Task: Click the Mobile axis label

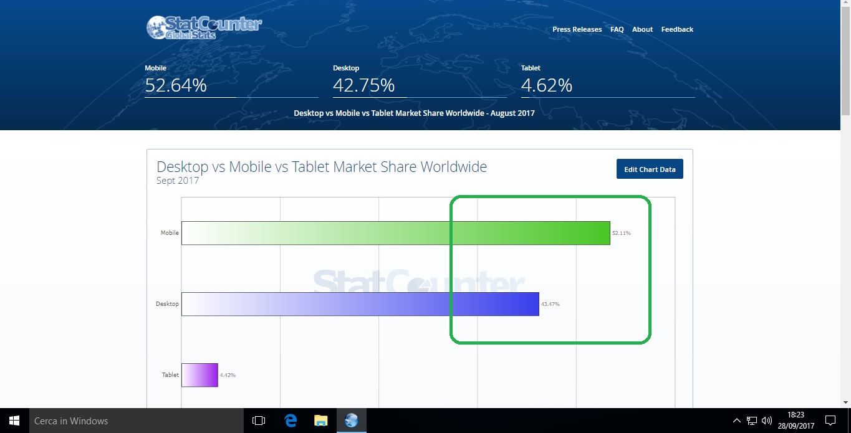Action: click(170, 233)
